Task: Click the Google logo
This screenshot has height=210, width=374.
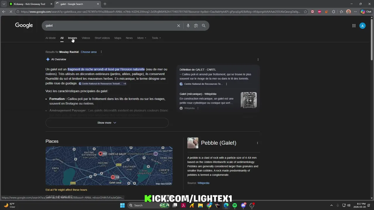Action: pyautogui.click(x=24, y=25)
